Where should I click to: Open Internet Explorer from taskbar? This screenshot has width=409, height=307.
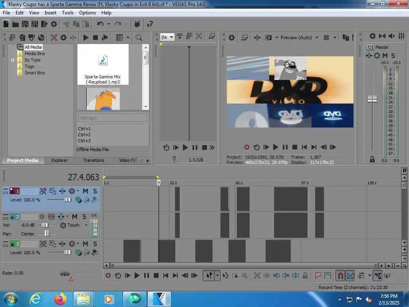36,299
